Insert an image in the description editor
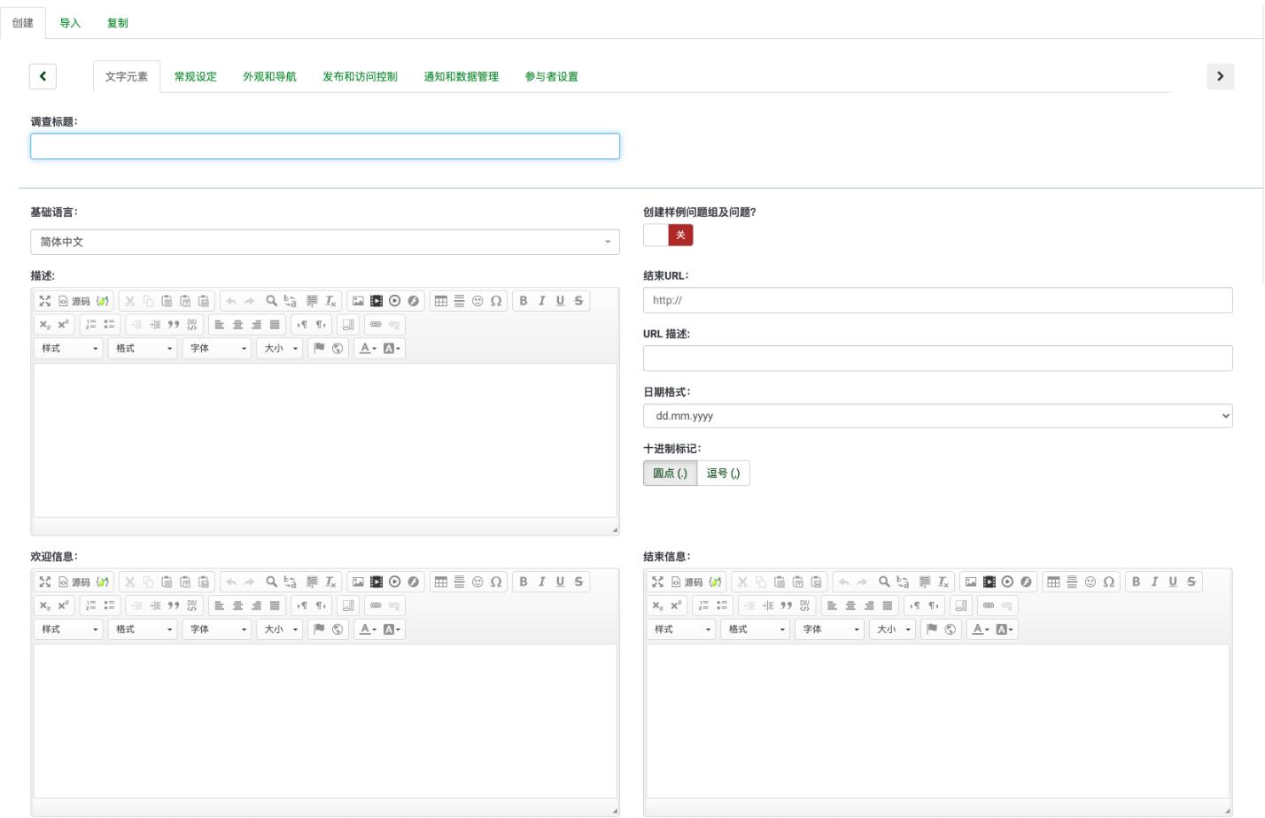The image size is (1265, 818). [x=357, y=300]
